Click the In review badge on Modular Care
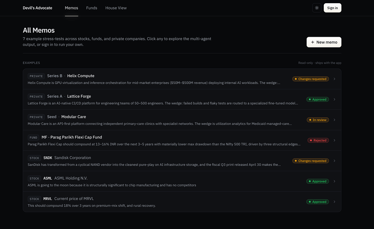 click(318, 120)
